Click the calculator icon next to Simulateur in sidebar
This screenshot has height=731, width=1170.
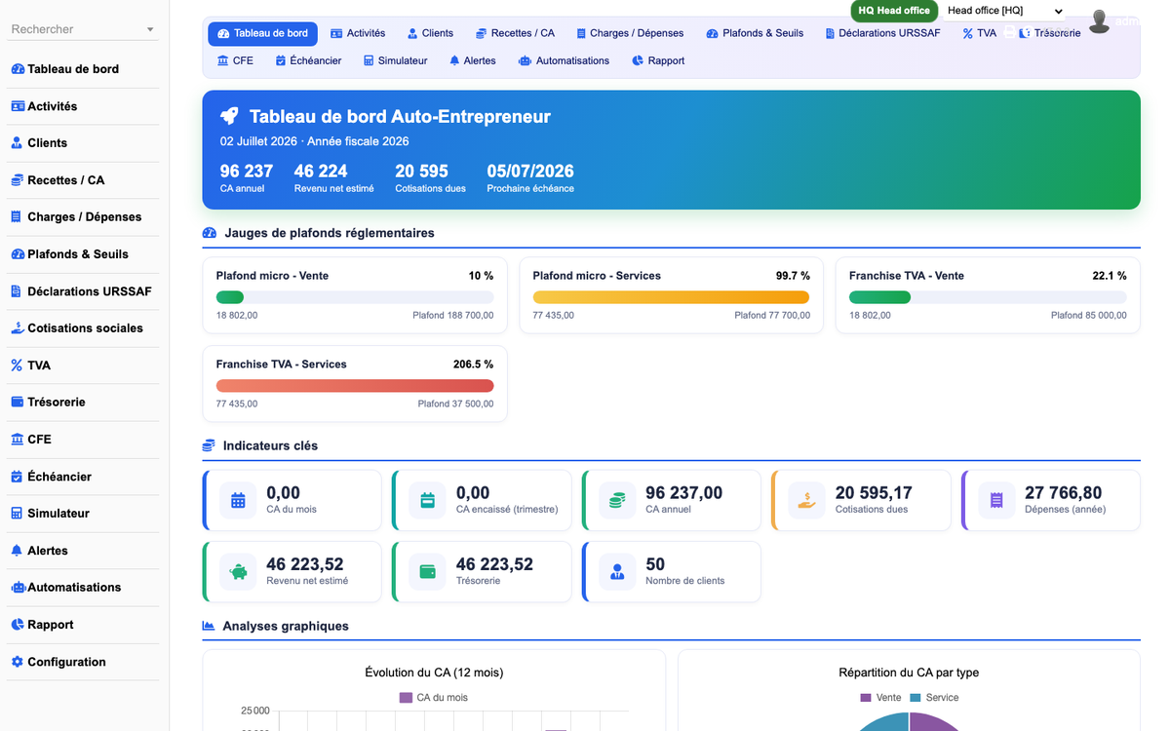(x=17, y=514)
